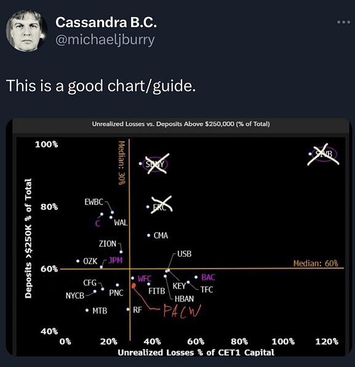The image size is (355, 367).
Task: Click Cassandra B.C. profile avatar
Action: tap(26, 31)
